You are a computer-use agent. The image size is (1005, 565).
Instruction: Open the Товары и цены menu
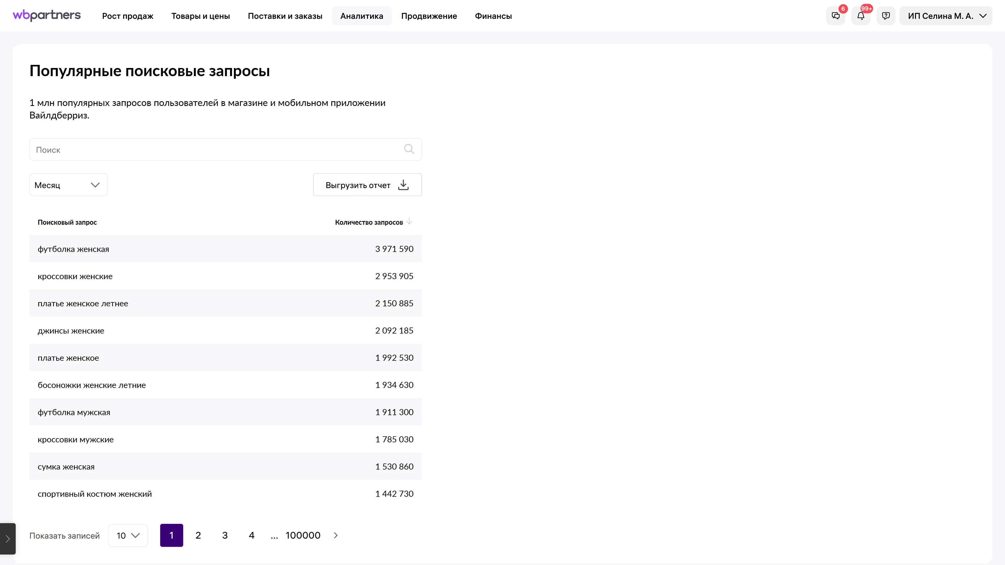point(200,16)
